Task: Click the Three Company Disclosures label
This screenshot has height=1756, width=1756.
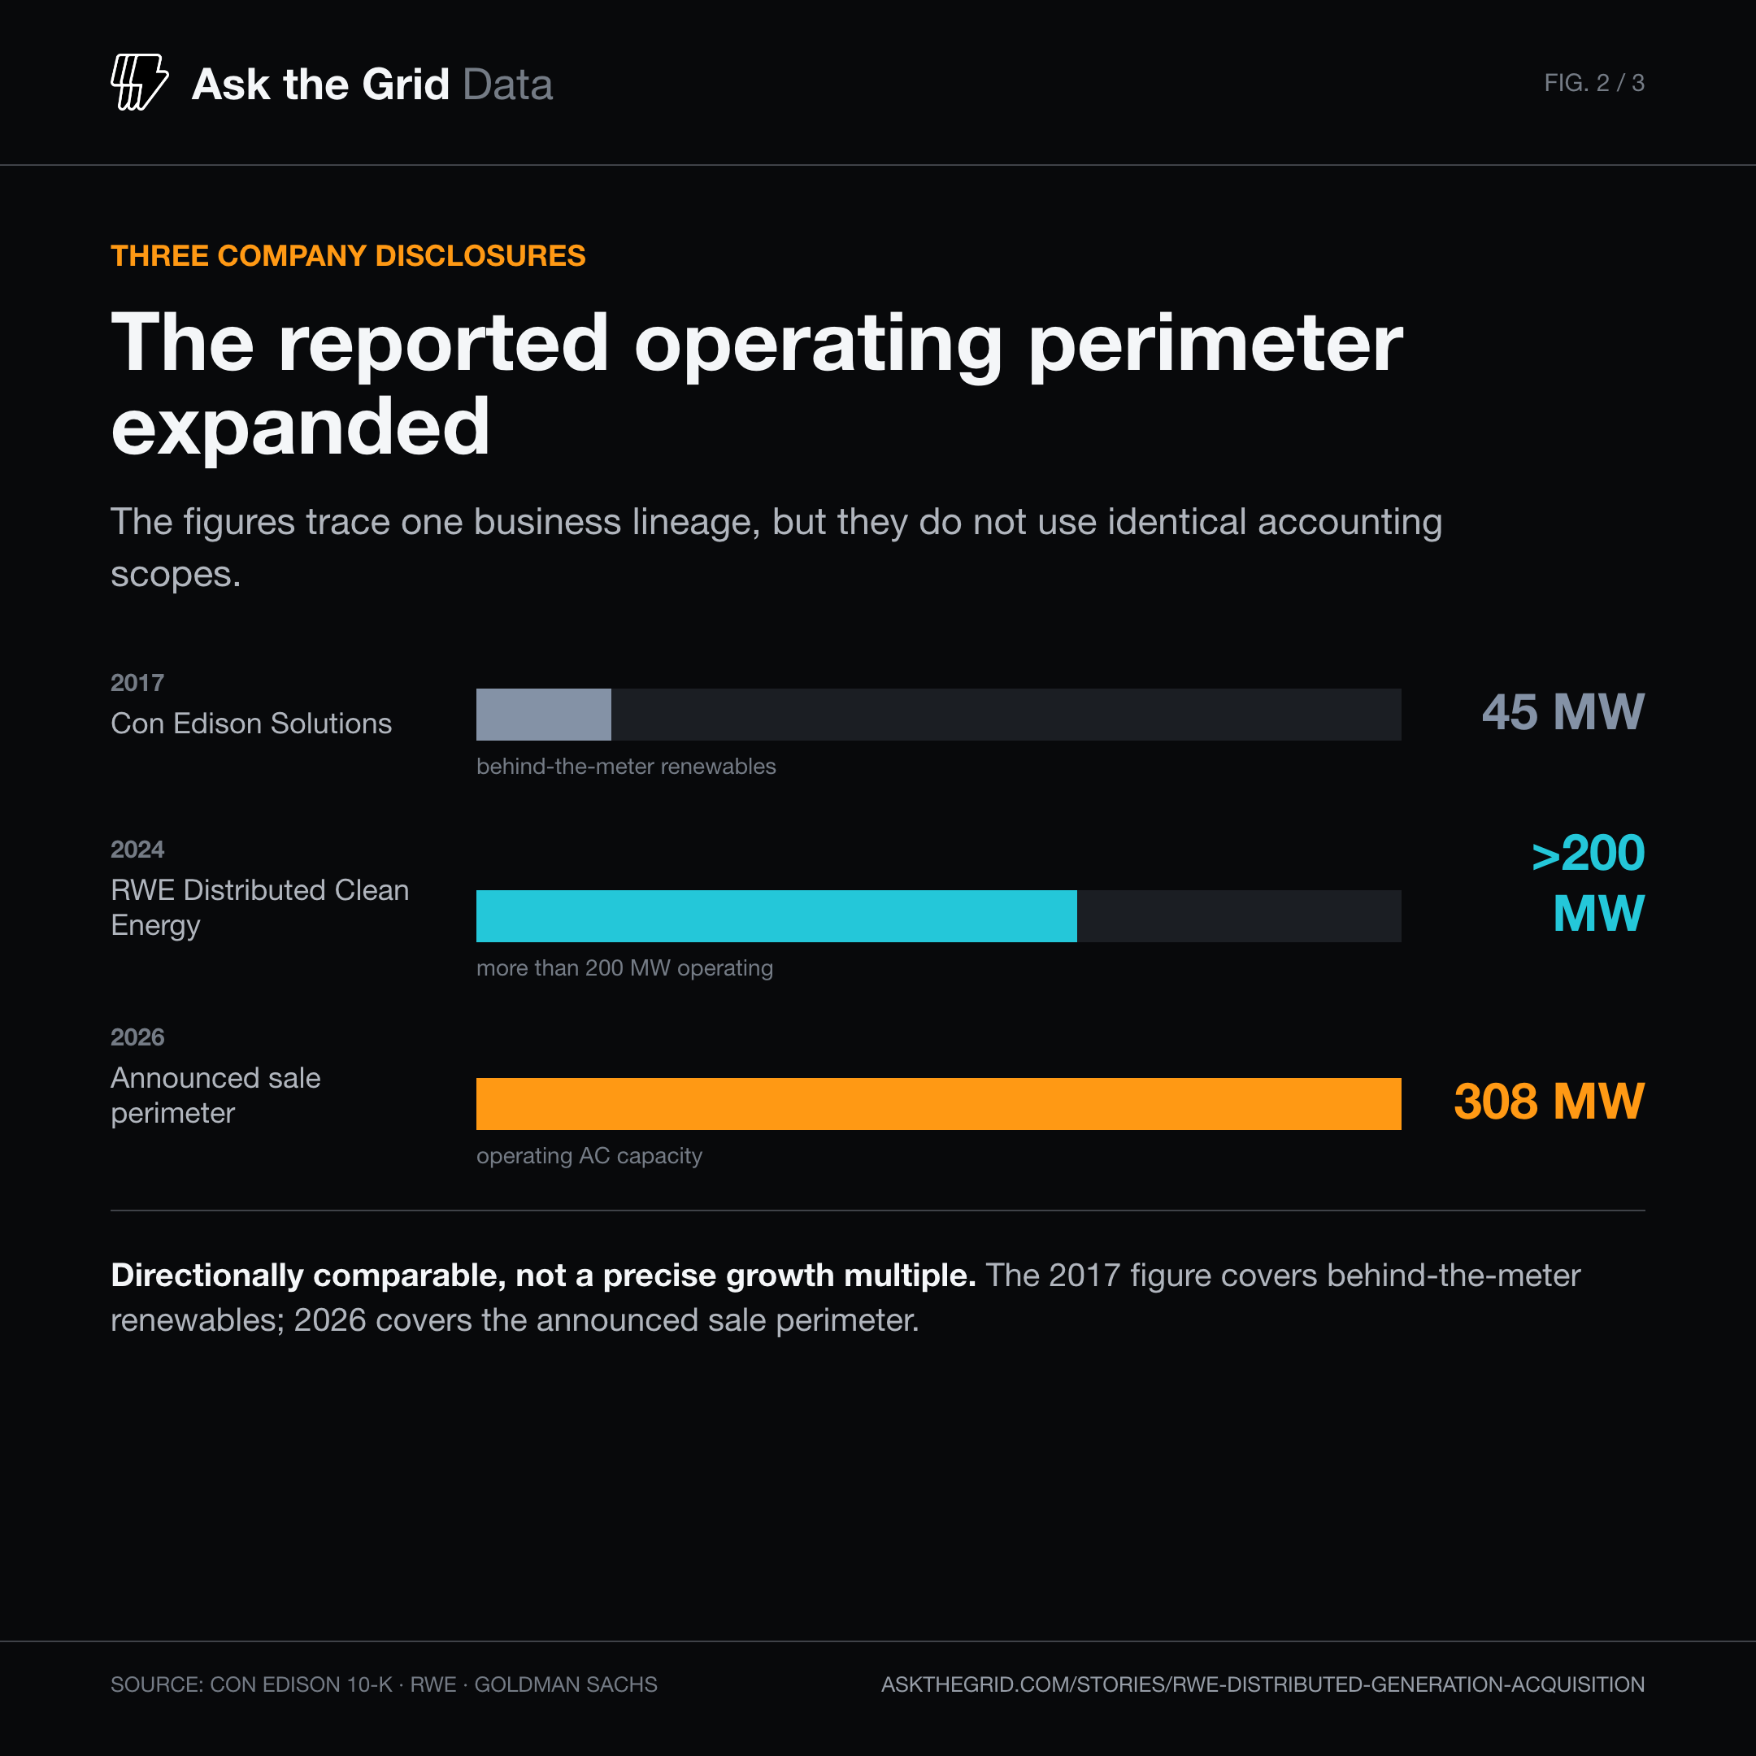Action: [348, 255]
